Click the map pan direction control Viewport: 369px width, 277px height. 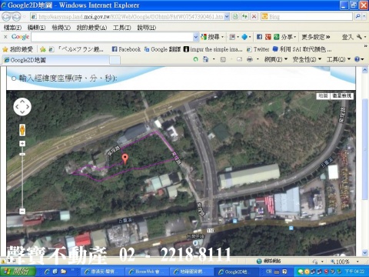click(x=22, y=107)
